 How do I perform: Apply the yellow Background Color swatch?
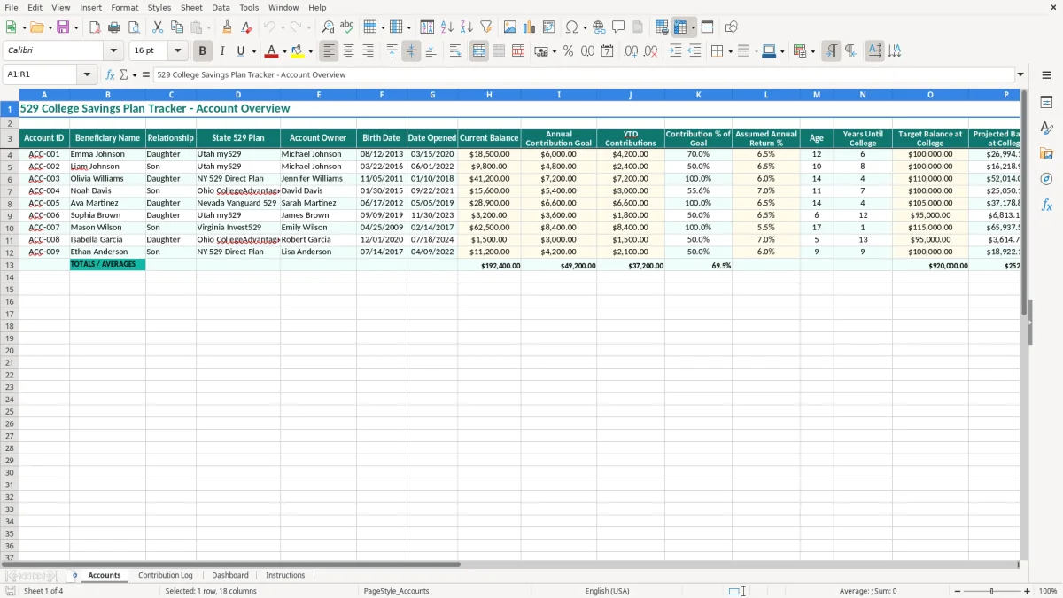click(298, 51)
